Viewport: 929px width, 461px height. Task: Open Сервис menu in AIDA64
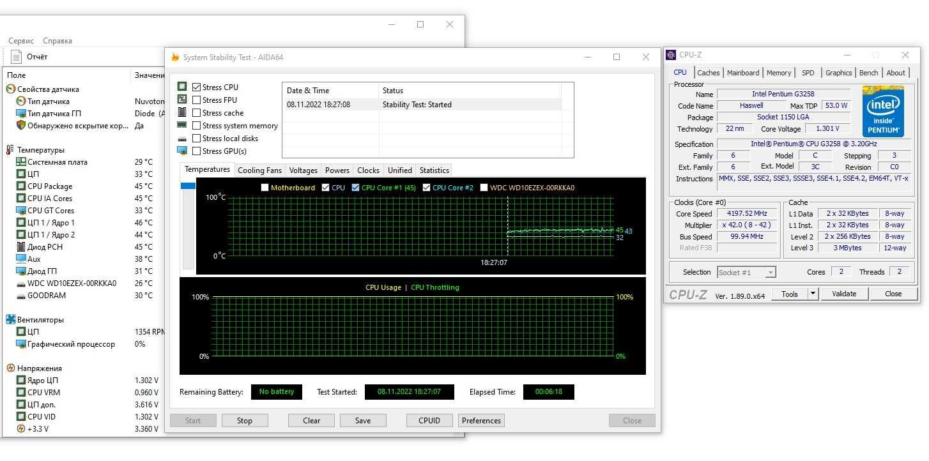point(21,41)
